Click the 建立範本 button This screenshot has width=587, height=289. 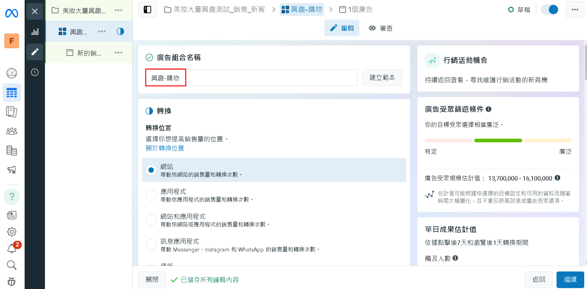pyautogui.click(x=382, y=78)
